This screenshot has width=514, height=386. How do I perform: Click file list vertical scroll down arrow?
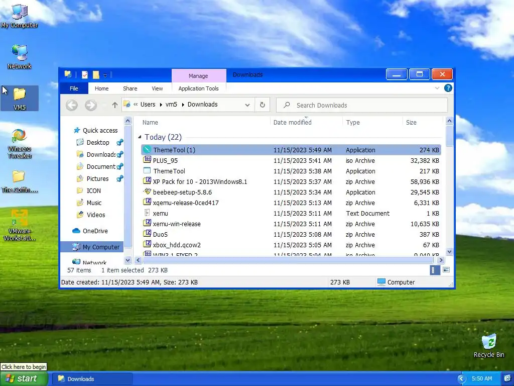[x=449, y=252]
